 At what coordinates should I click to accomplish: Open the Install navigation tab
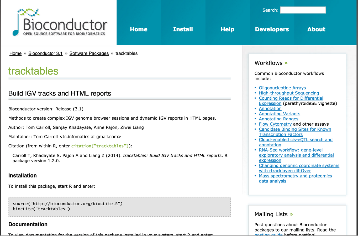tap(183, 29)
